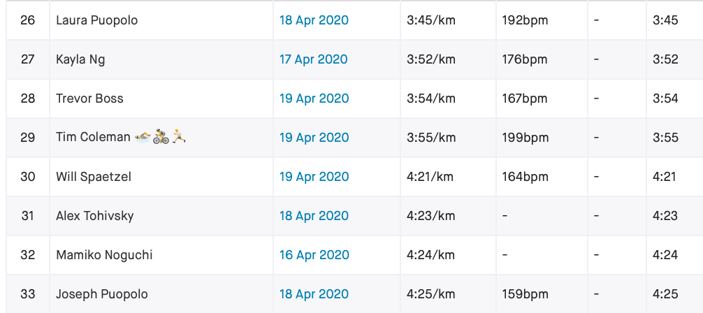Open Will Spaetzel's 19 Apr 2020 activity
Image resolution: width=703 pixels, height=313 pixels.
tap(314, 177)
